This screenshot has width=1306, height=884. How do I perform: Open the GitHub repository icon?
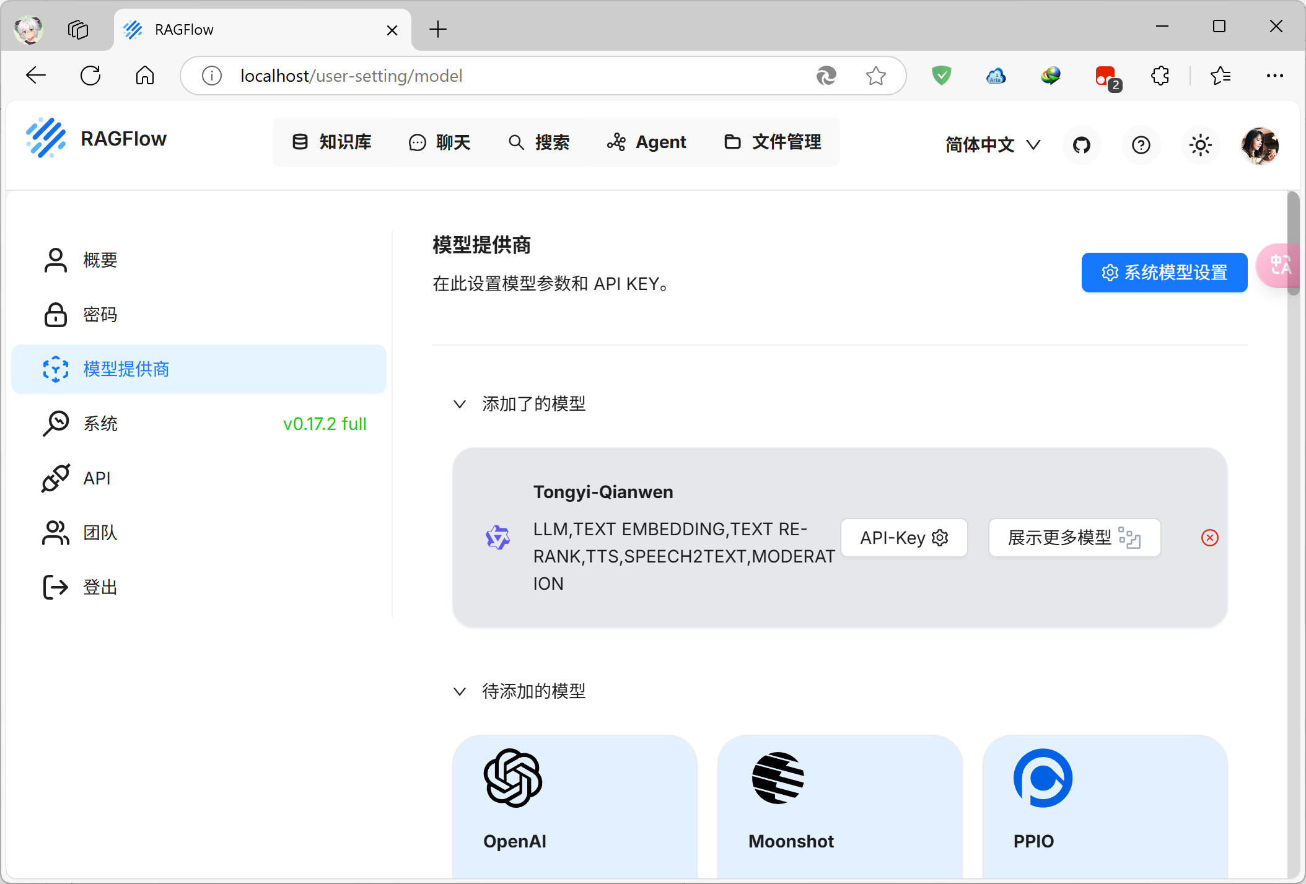1081,145
